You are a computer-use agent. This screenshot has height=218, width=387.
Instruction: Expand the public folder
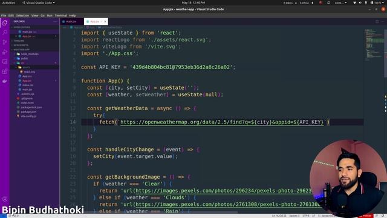(34, 58)
